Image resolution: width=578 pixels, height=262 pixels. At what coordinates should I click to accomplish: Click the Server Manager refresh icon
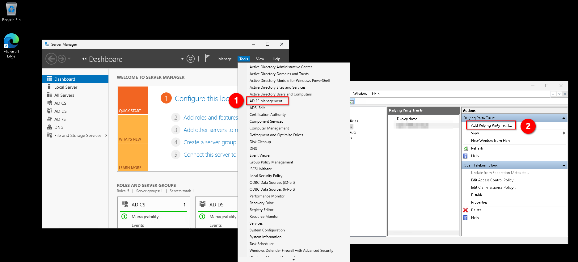[x=191, y=59]
